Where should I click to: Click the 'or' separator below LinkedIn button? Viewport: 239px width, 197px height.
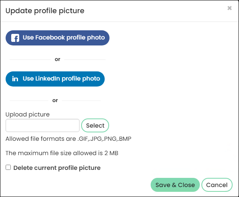coord(55,100)
